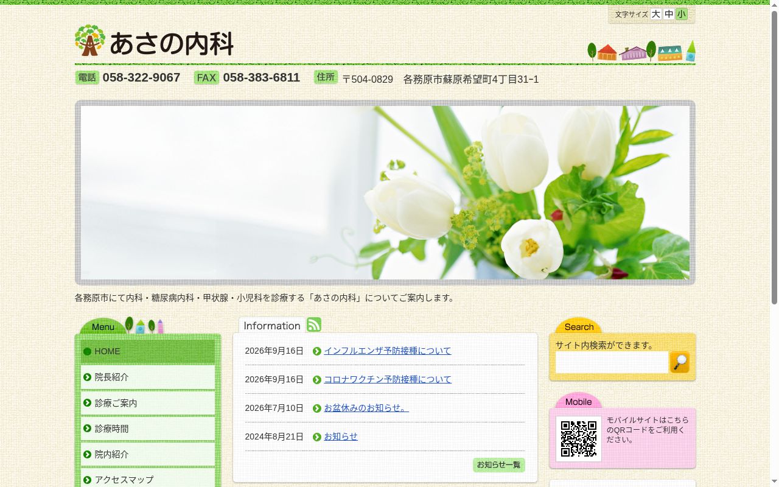Open the お知らせ link from 2024年8月21日
Screen dimensions: 779x487
tap(341, 436)
